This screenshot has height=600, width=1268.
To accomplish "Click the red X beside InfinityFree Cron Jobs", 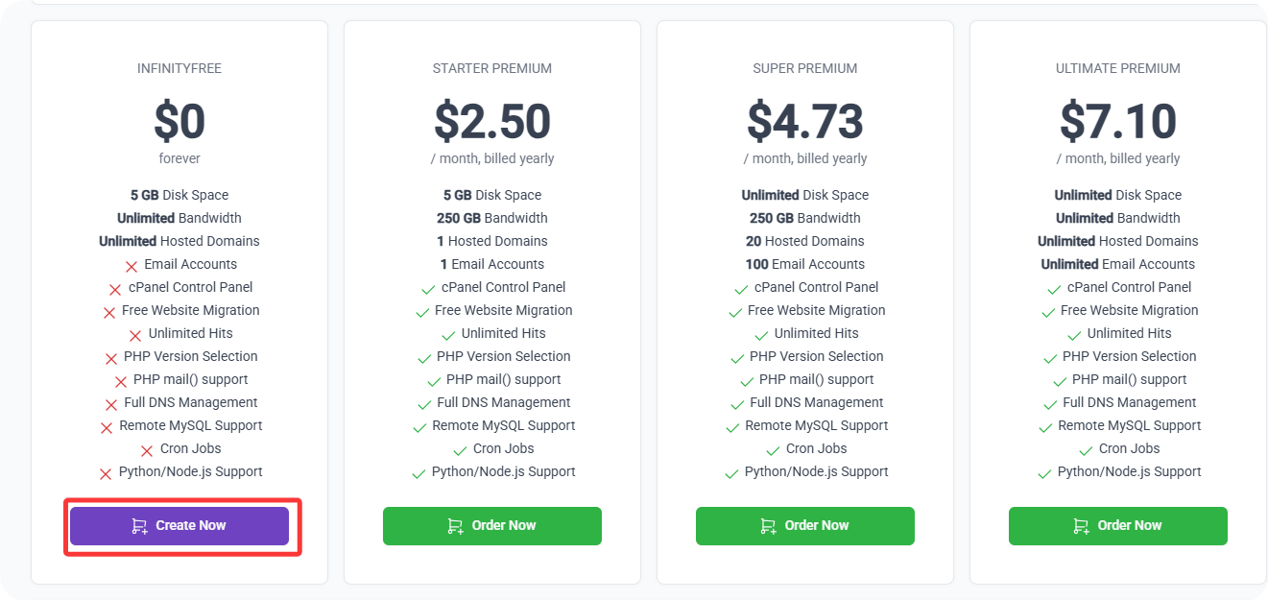I will 147,450.
